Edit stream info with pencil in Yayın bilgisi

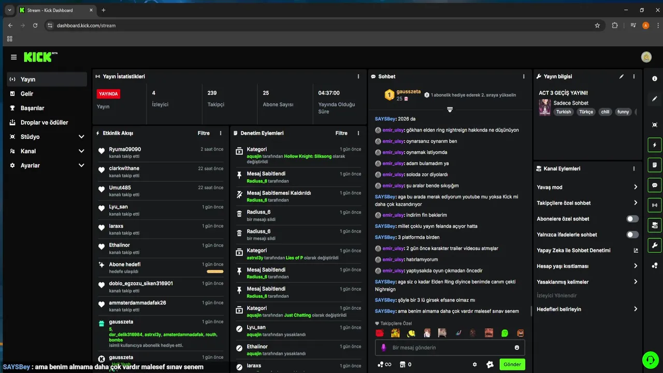pos(622,77)
